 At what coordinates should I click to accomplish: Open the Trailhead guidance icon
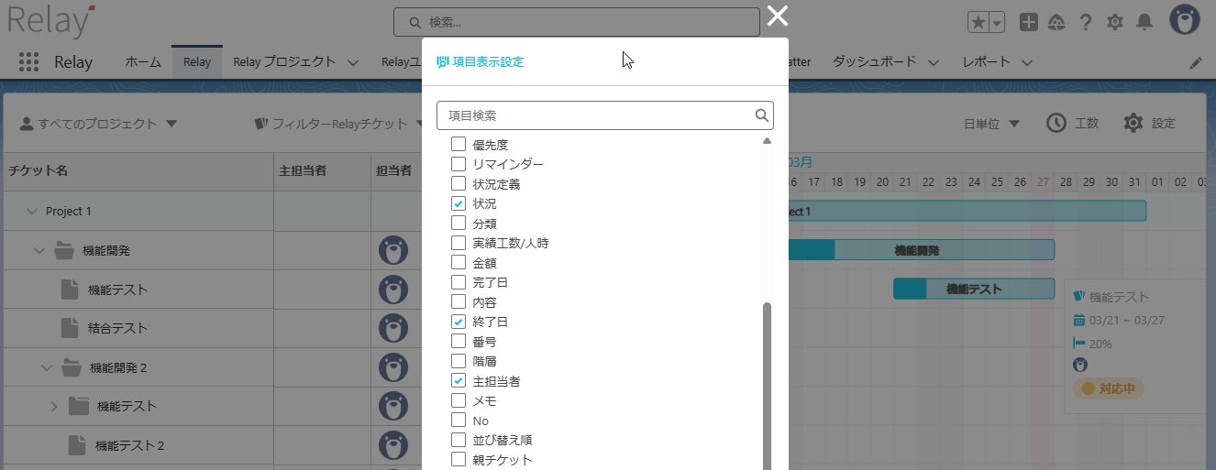click(x=1057, y=22)
